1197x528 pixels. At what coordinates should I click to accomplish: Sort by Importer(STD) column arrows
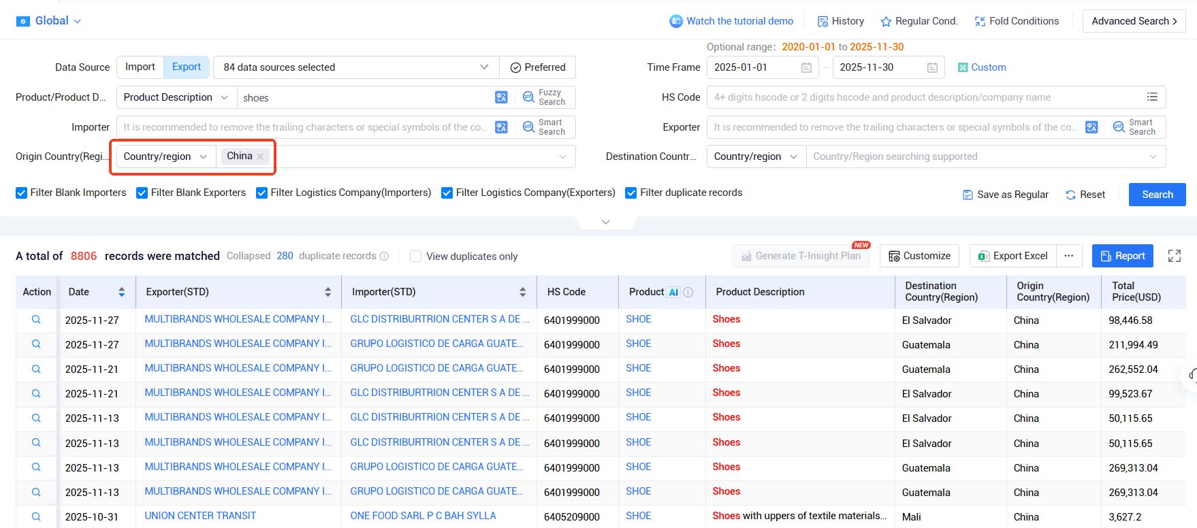(x=522, y=292)
